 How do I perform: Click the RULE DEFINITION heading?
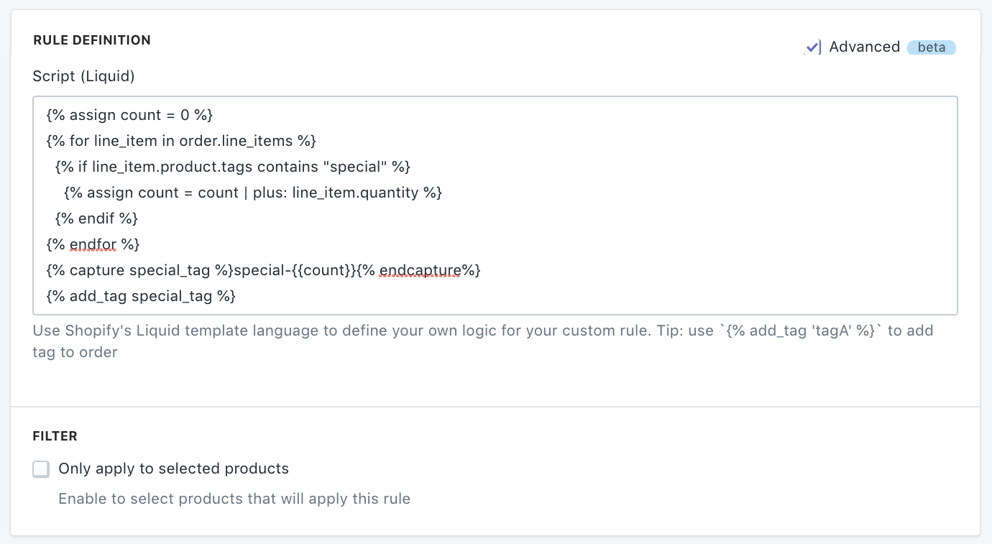tap(92, 40)
